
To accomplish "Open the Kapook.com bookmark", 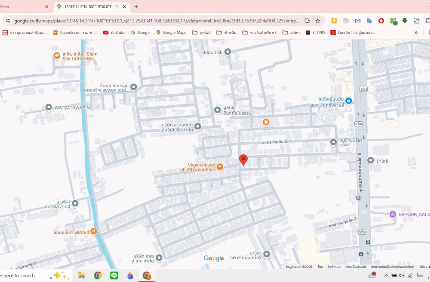I will pos(75,33).
